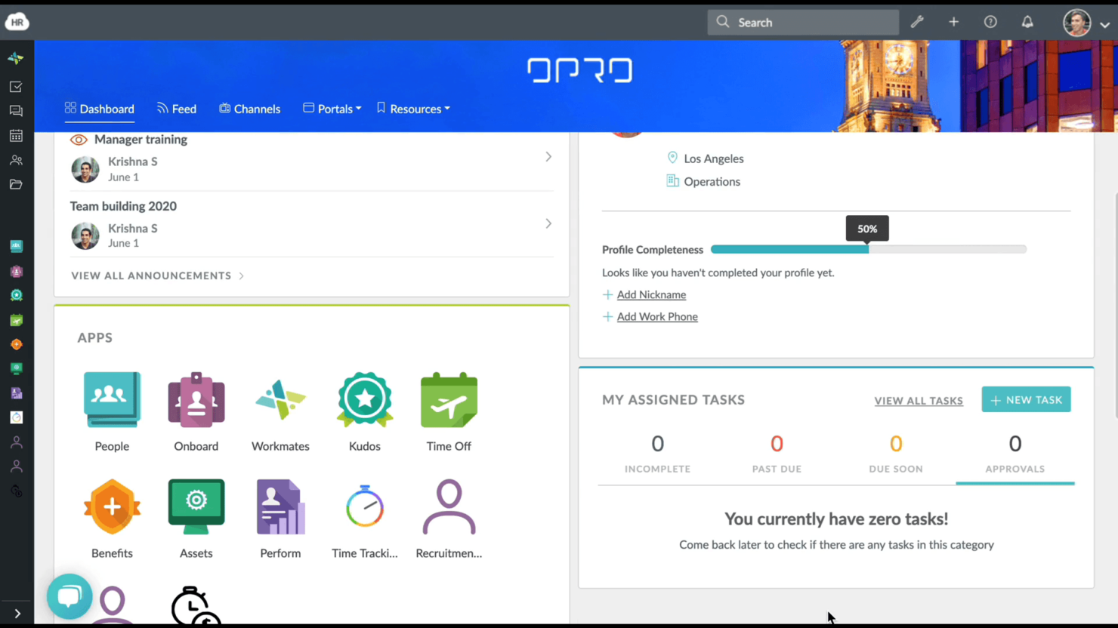Screen dimensions: 1118x628
Task: Switch to the Feed tab
Action: pos(177,109)
